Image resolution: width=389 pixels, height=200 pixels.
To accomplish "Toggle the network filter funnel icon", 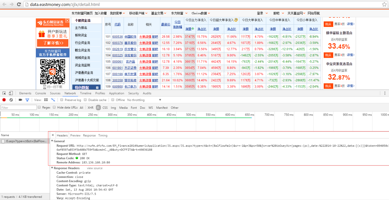I will (27, 100).
